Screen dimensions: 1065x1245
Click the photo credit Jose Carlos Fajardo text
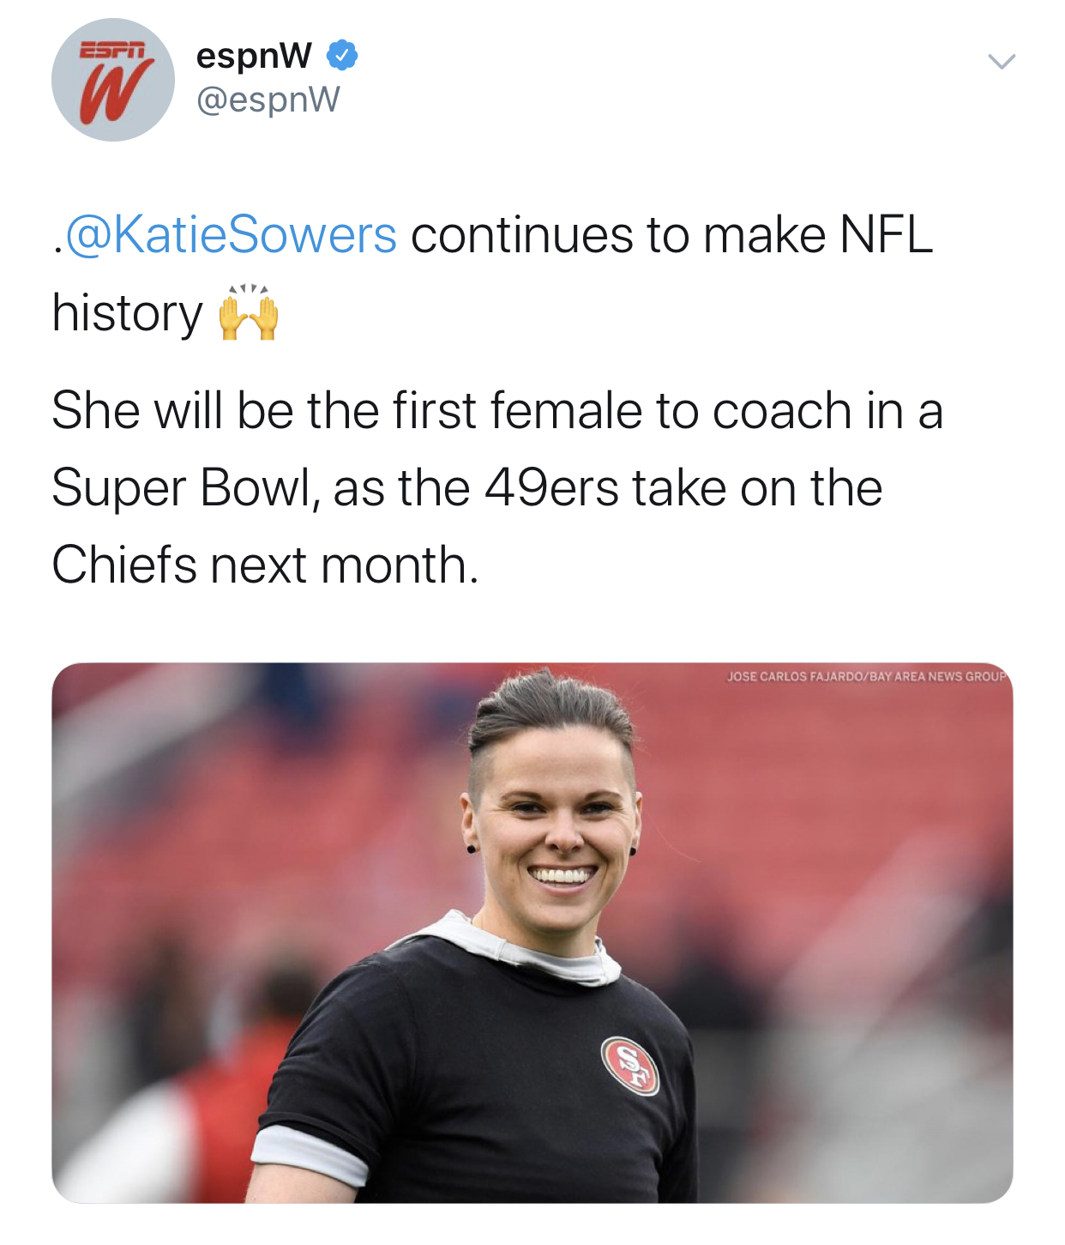point(868,676)
